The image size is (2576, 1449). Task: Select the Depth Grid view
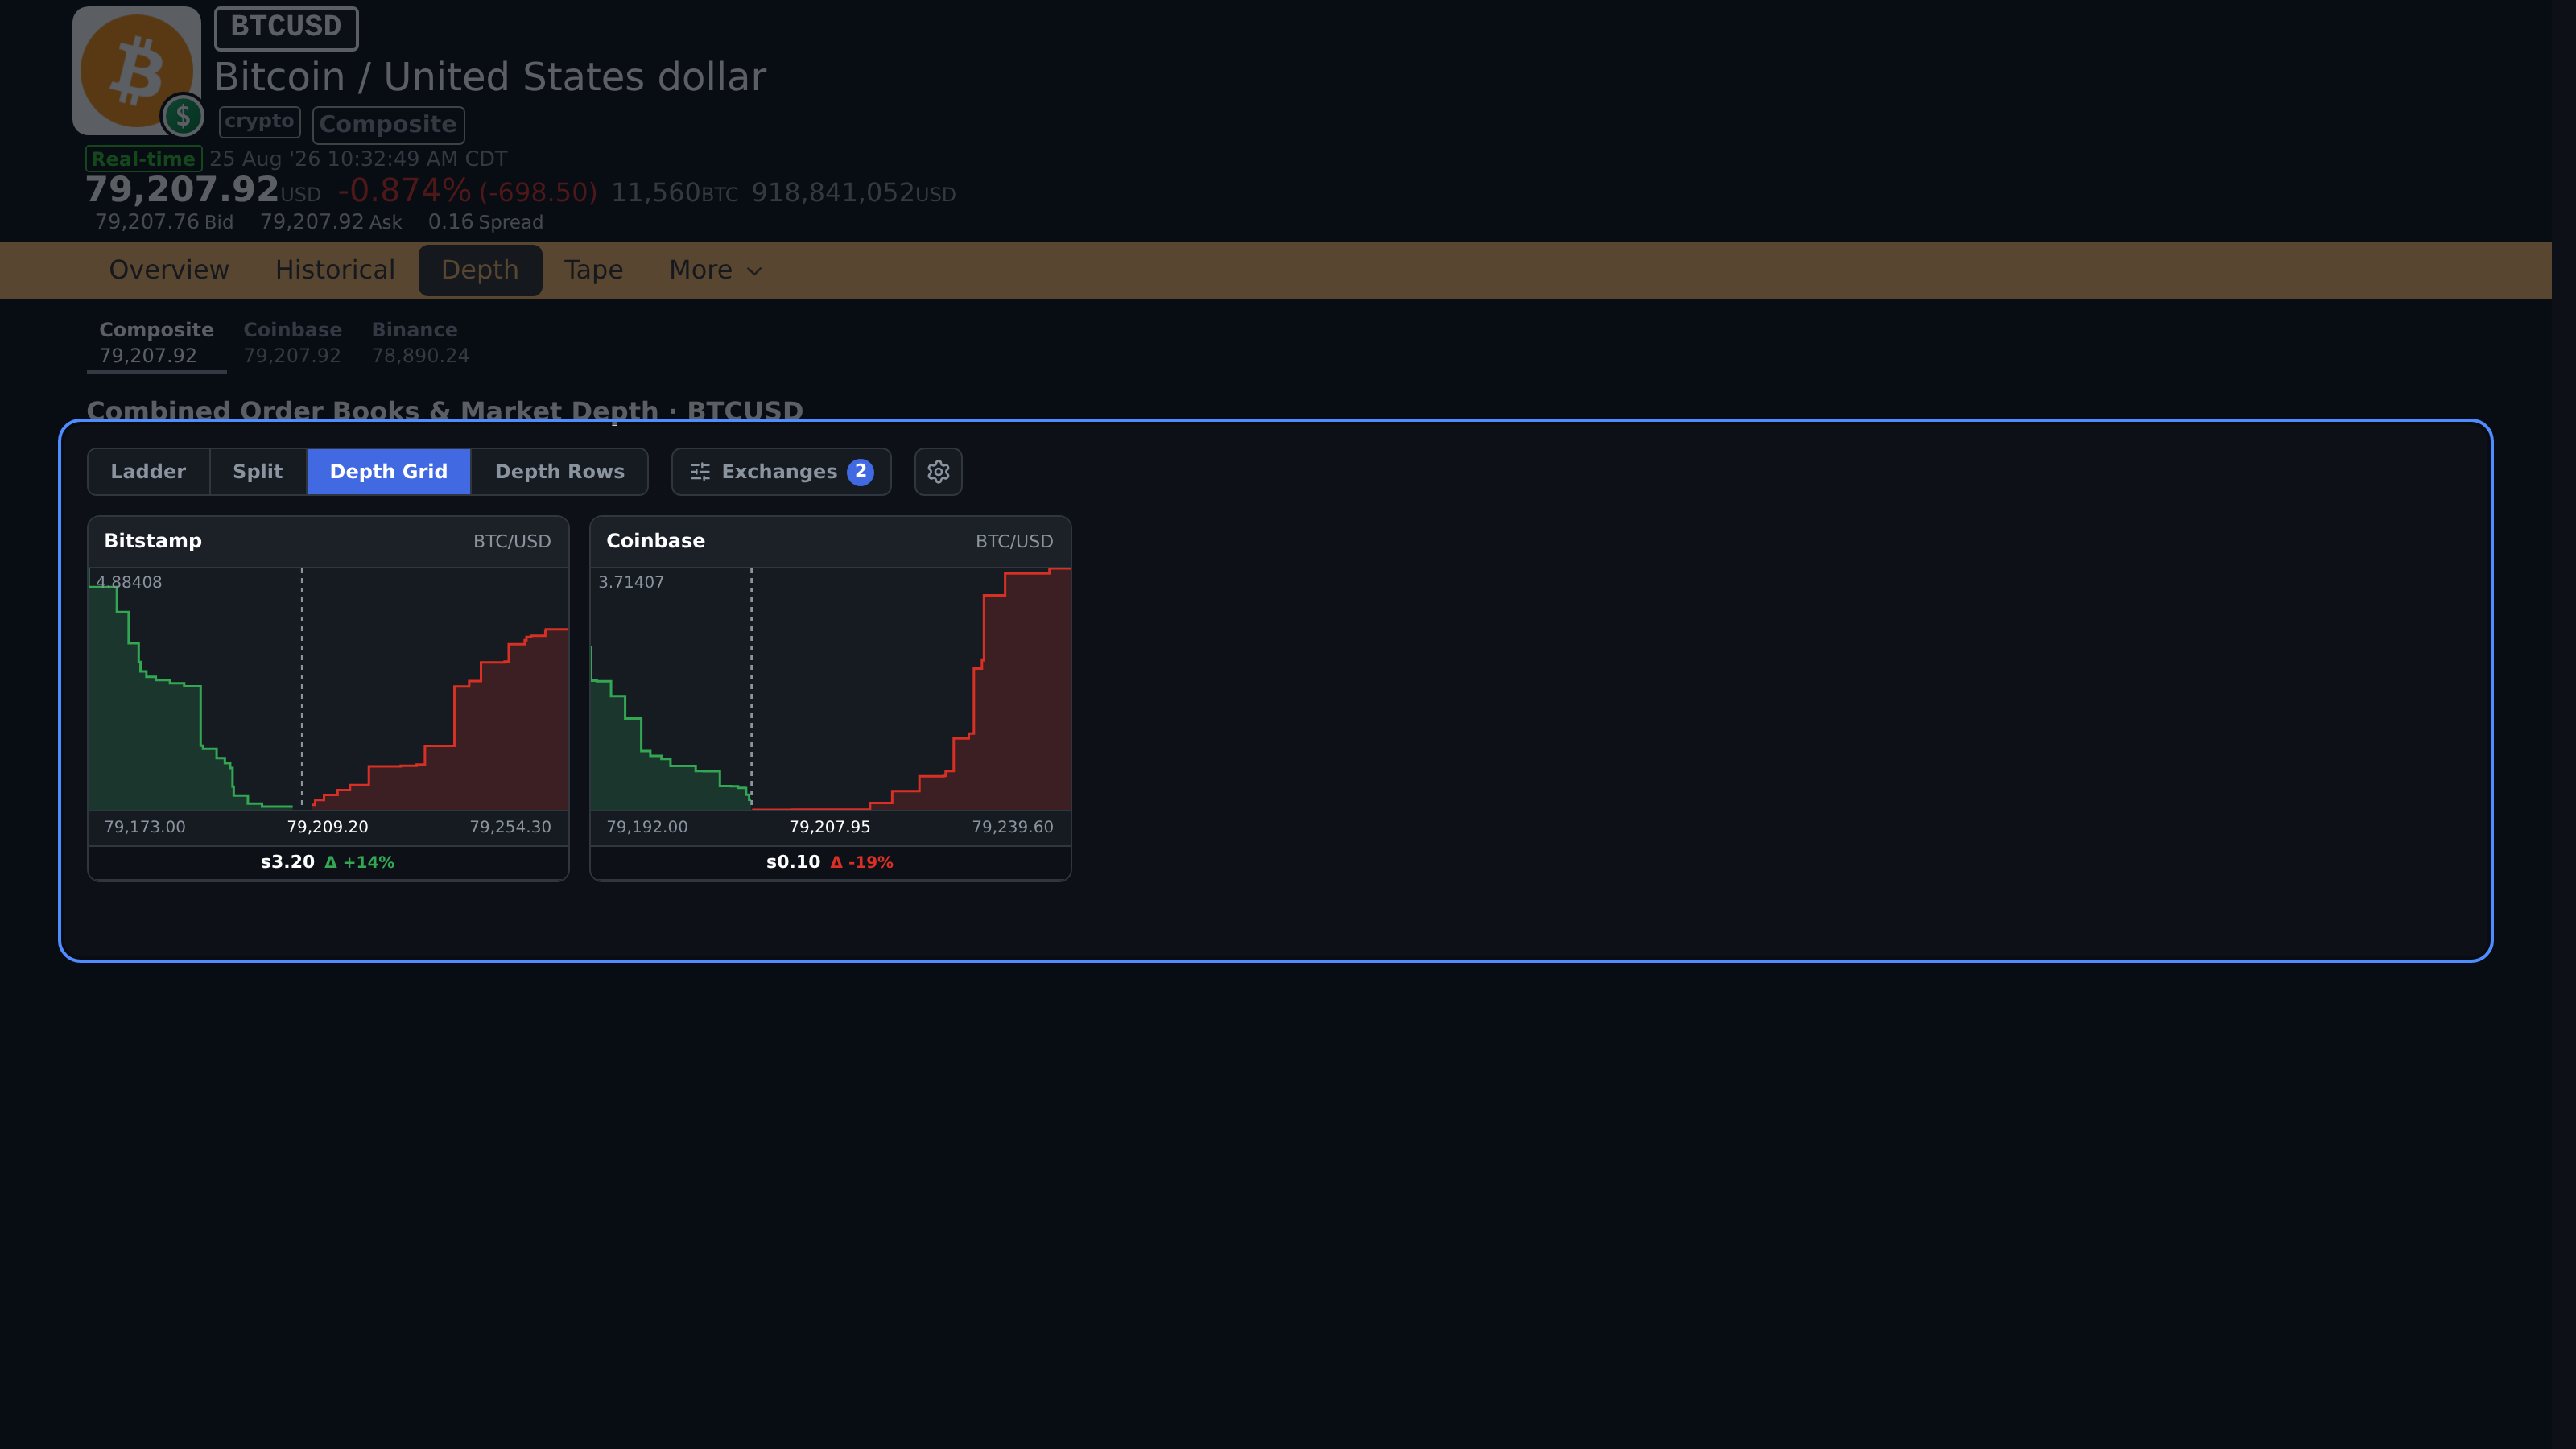click(x=389, y=471)
